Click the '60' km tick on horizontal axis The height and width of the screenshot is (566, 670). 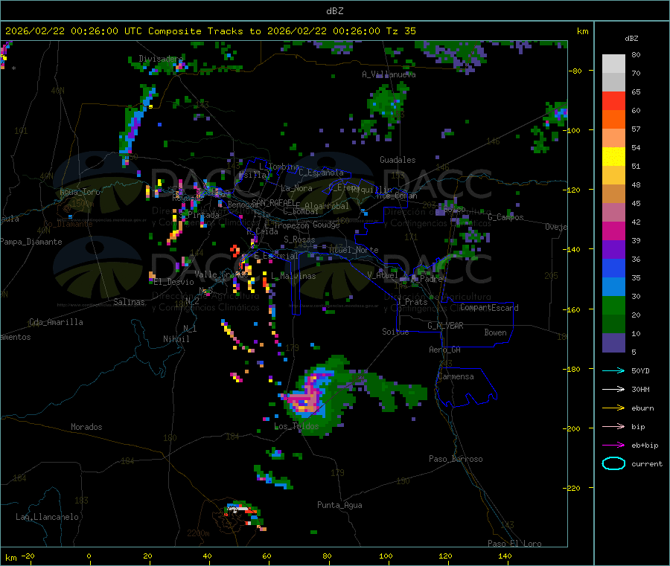(x=267, y=556)
